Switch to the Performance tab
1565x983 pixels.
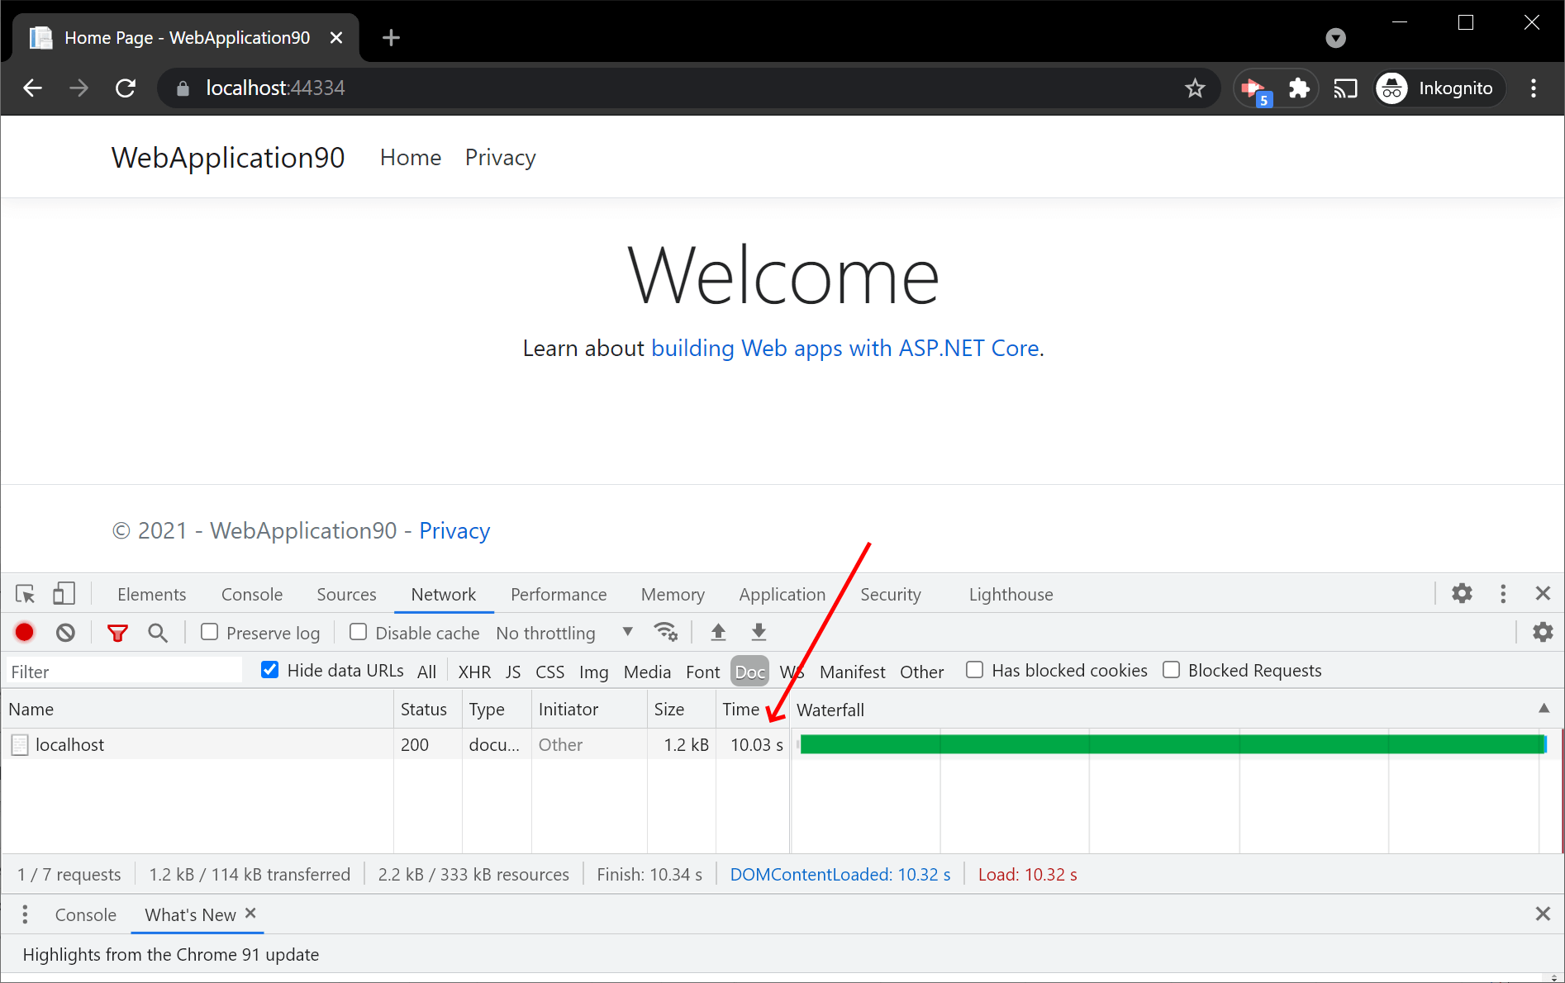tap(559, 594)
